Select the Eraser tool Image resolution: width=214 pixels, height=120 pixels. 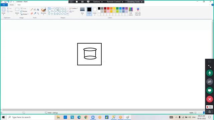(x=32, y=13)
